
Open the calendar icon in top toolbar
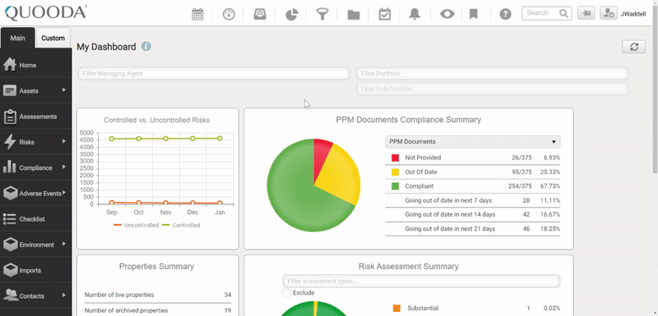click(197, 14)
